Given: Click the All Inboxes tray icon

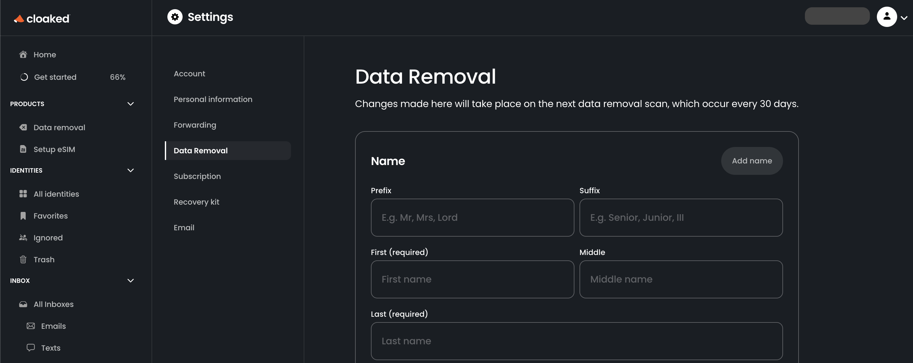Looking at the screenshot, I should pos(23,304).
